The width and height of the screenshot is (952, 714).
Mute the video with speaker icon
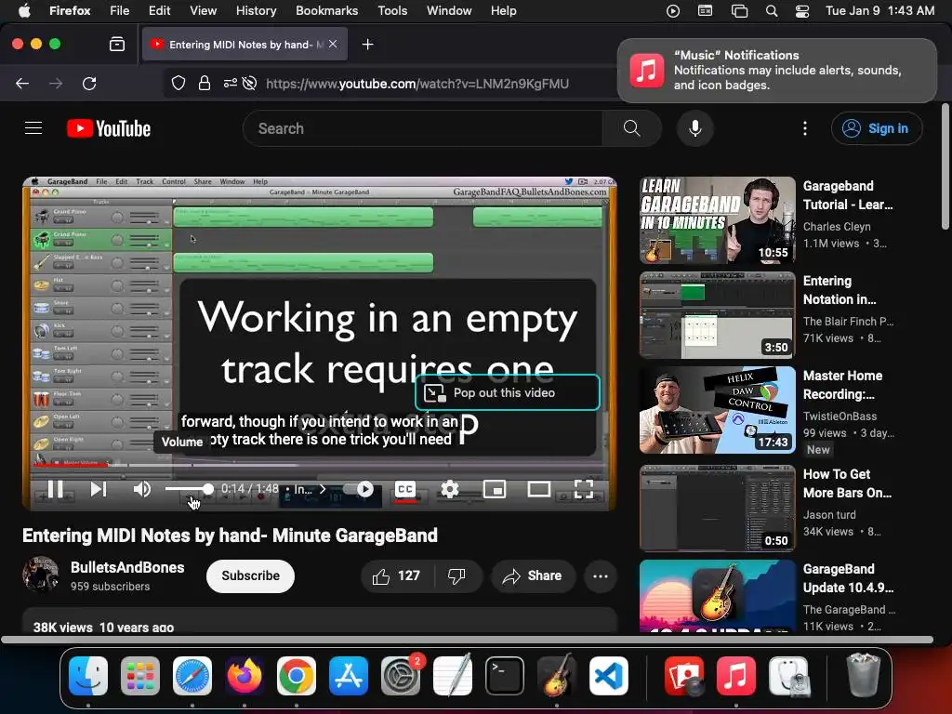[x=141, y=489]
